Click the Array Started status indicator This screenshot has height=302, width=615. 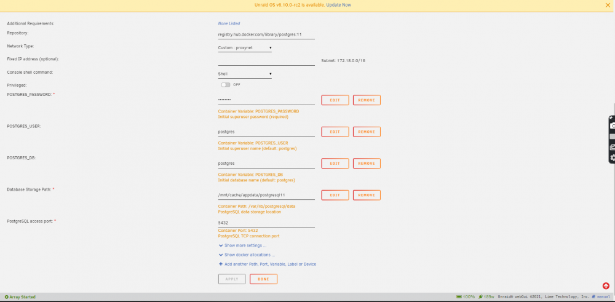coord(20,297)
